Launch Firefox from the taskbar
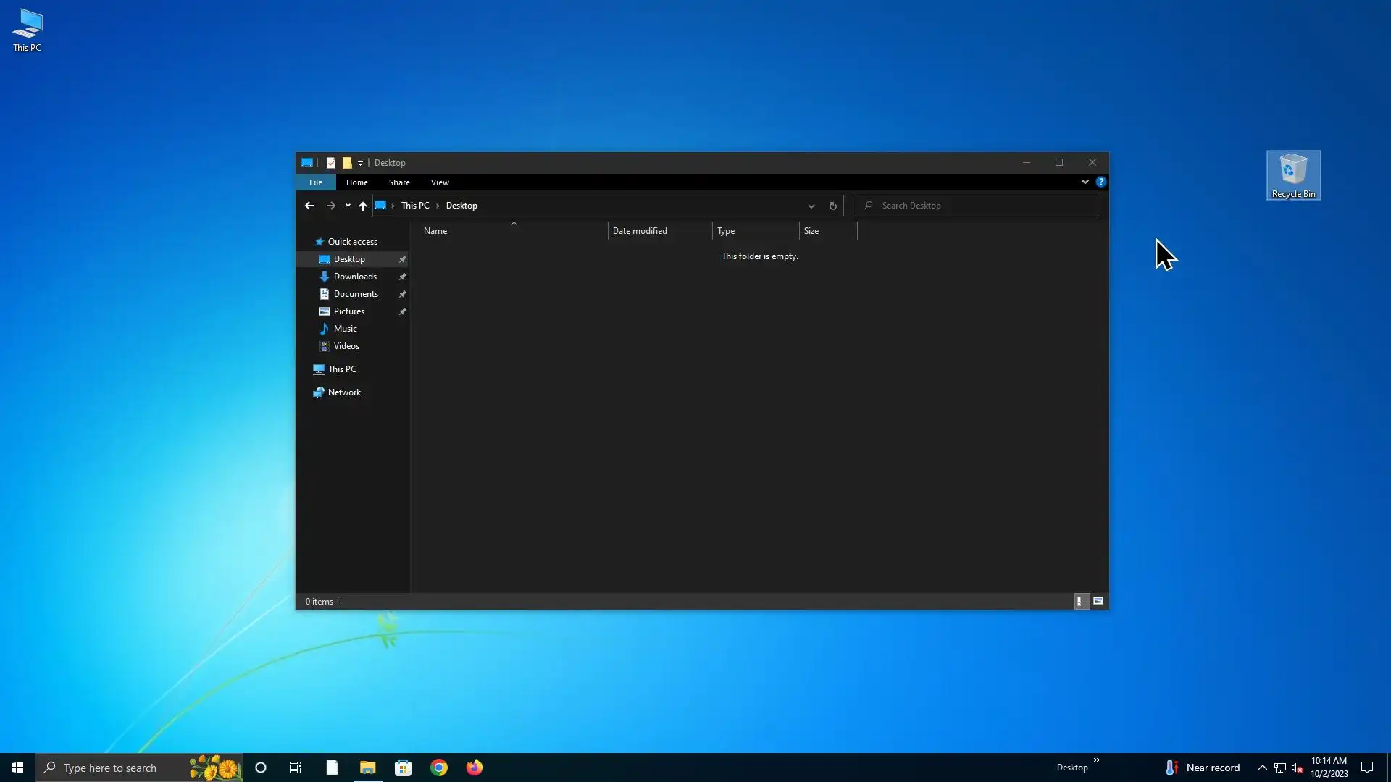The image size is (1391, 782). pyautogui.click(x=474, y=768)
